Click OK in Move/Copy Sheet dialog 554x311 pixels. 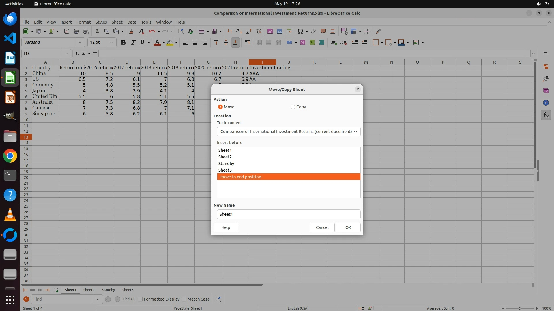(x=348, y=227)
